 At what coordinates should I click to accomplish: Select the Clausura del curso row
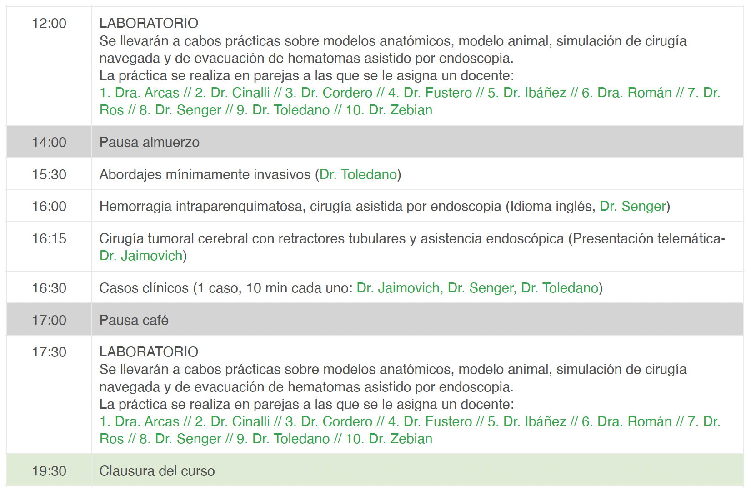click(375, 470)
